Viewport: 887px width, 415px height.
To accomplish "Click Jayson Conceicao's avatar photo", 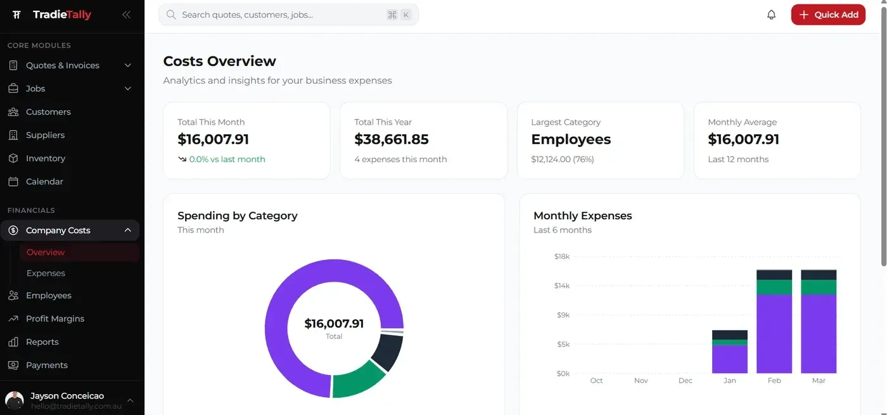I will coord(14,400).
